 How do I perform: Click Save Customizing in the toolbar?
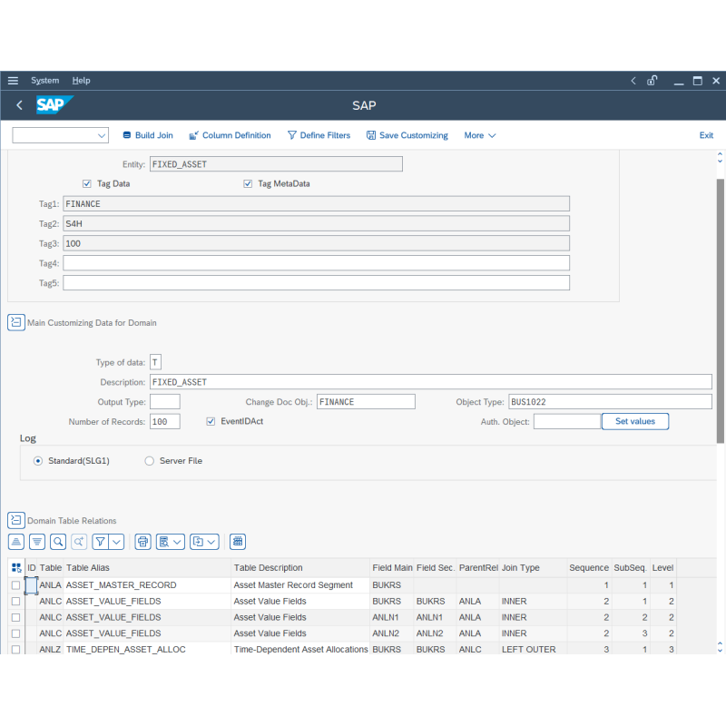tap(407, 135)
